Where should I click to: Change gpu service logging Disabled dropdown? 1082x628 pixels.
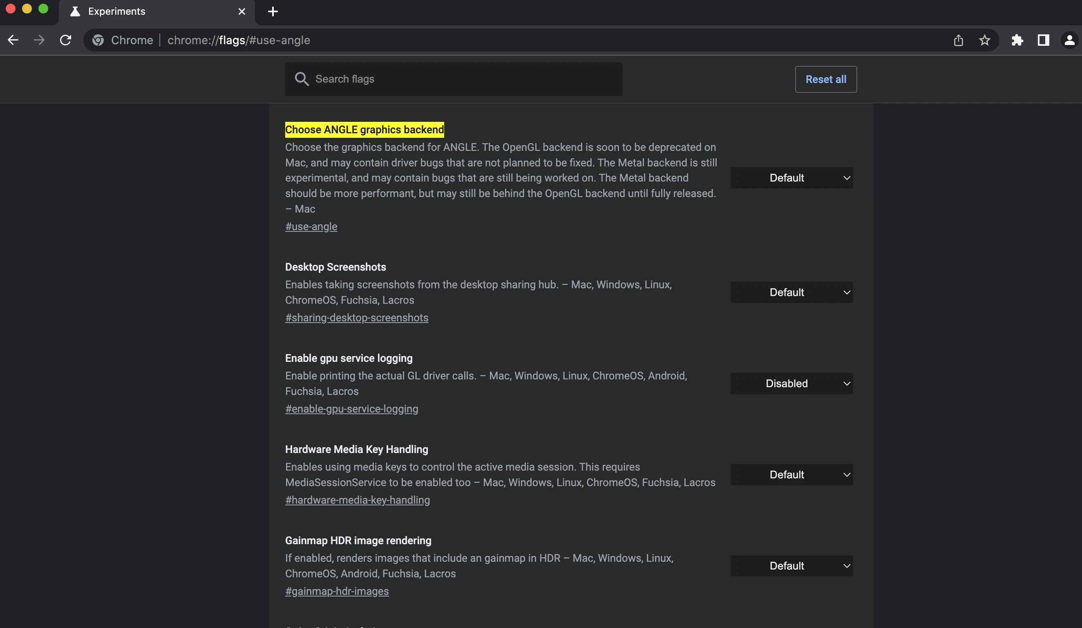(x=791, y=384)
